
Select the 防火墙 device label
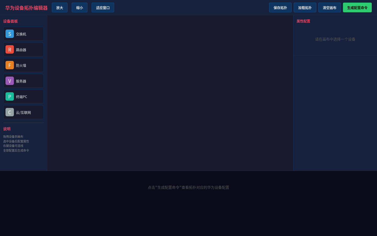21,65
